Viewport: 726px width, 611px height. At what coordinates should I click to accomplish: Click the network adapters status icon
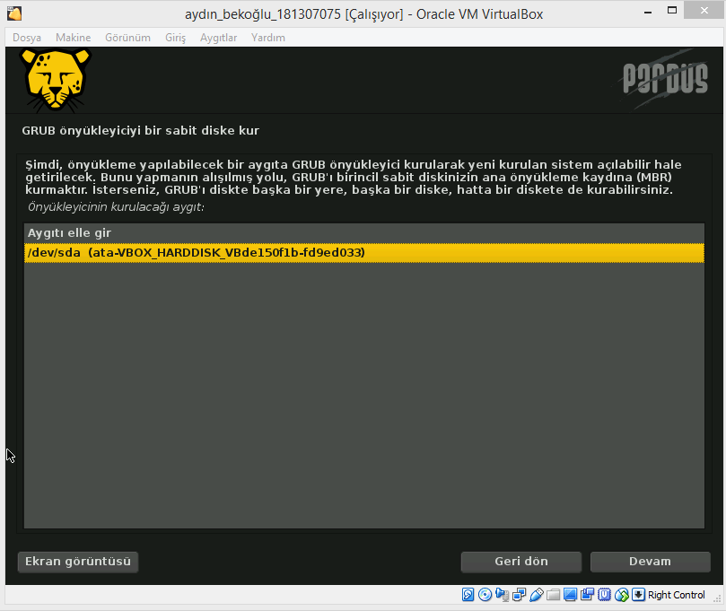519,595
